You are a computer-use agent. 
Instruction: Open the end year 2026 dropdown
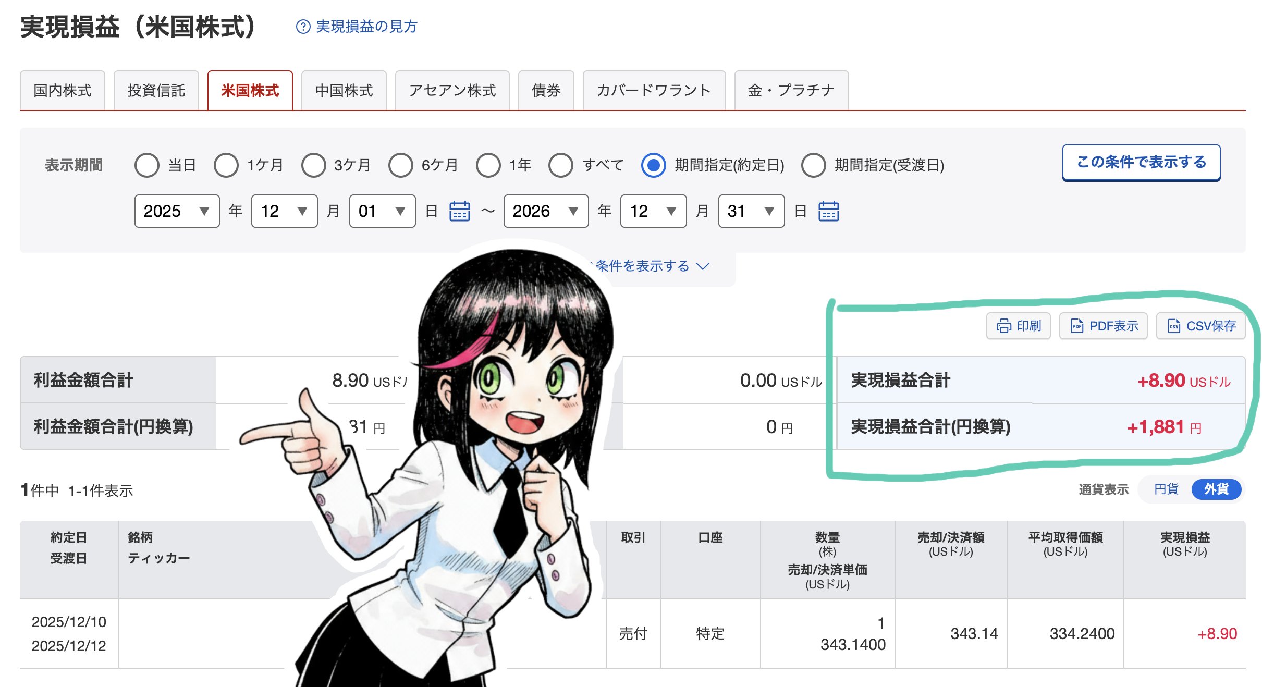(x=546, y=211)
